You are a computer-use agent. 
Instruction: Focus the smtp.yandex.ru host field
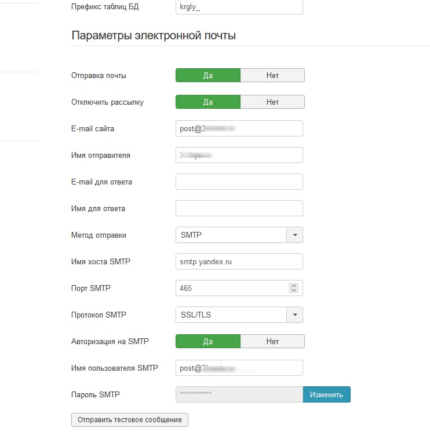pyautogui.click(x=239, y=261)
